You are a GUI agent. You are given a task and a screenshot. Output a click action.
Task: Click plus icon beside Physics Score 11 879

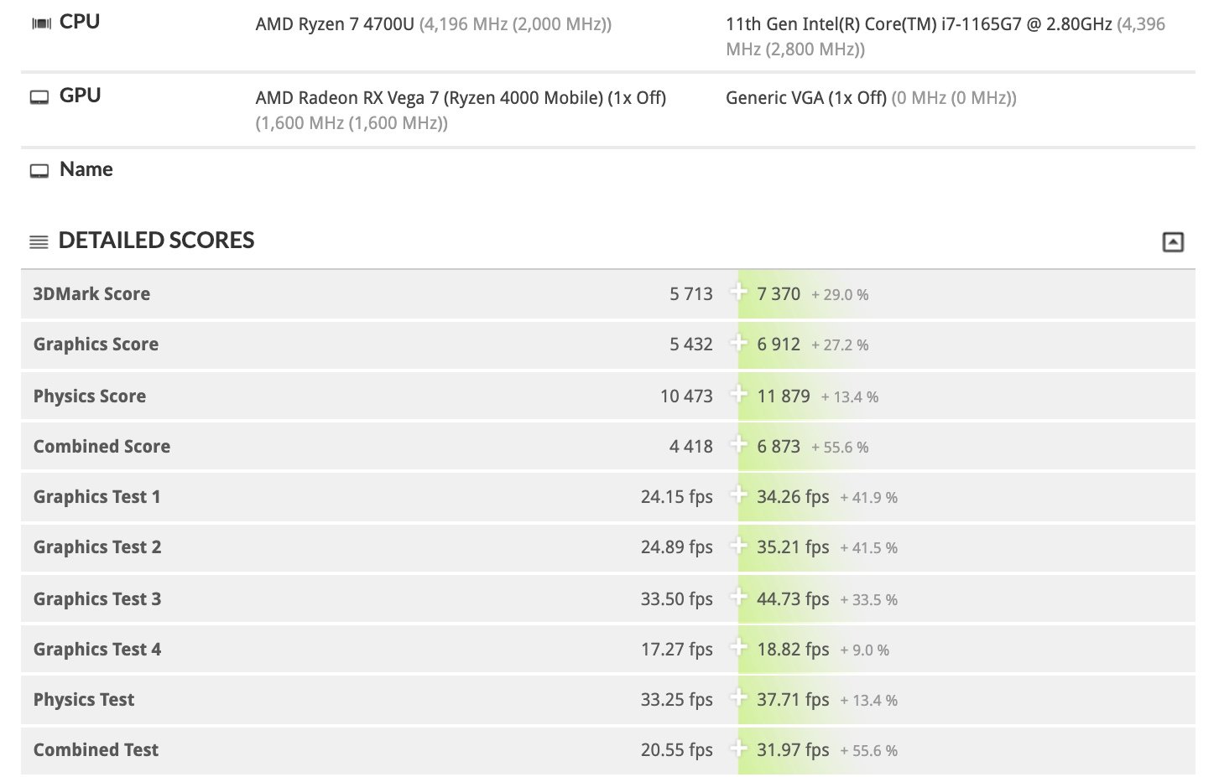pos(738,394)
